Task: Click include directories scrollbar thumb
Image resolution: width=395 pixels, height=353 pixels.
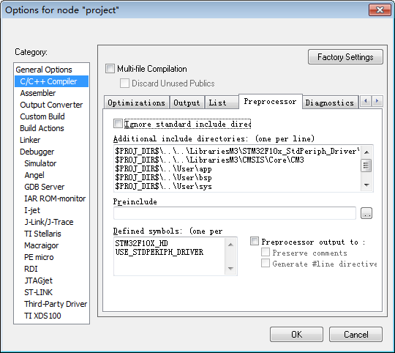Action: (x=366, y=166)
